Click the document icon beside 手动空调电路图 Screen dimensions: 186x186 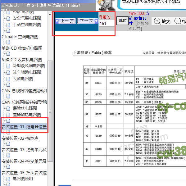point(8,25)
